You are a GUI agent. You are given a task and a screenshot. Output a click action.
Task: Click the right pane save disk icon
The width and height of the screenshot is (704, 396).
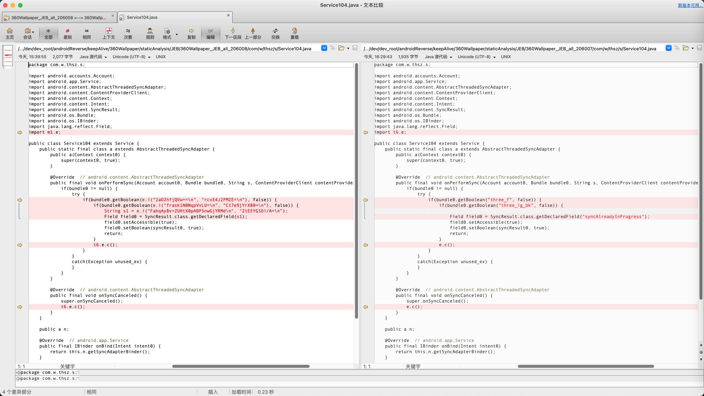[699, 48]
